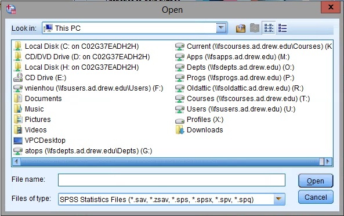Click the Videos folder icon
The height and width of the screenshot is (216, 344).
pyautogui.click(x=18, y=129)
